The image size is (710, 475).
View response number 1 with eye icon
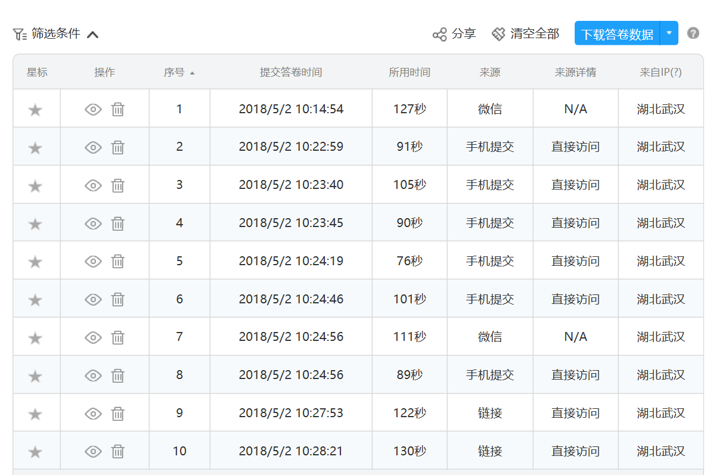point(93,109)
